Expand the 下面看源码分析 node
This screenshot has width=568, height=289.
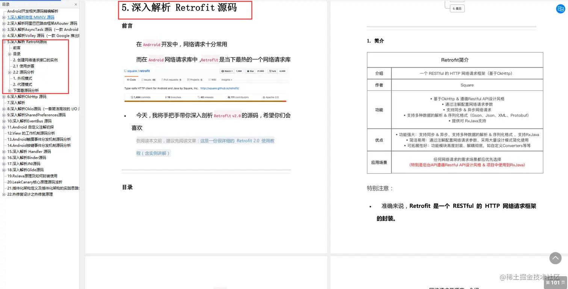pos(9,90)
